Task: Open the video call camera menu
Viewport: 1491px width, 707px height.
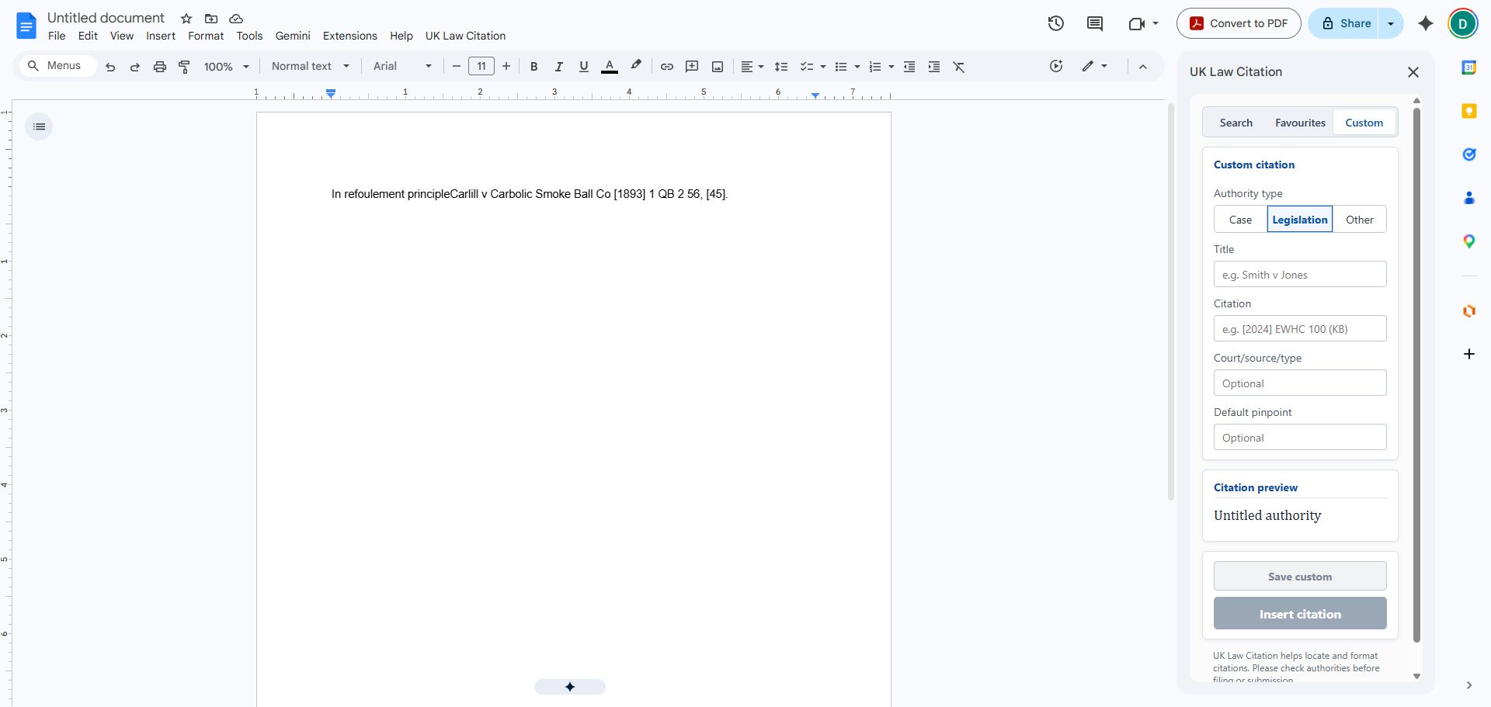Action: coord(1143,23)
